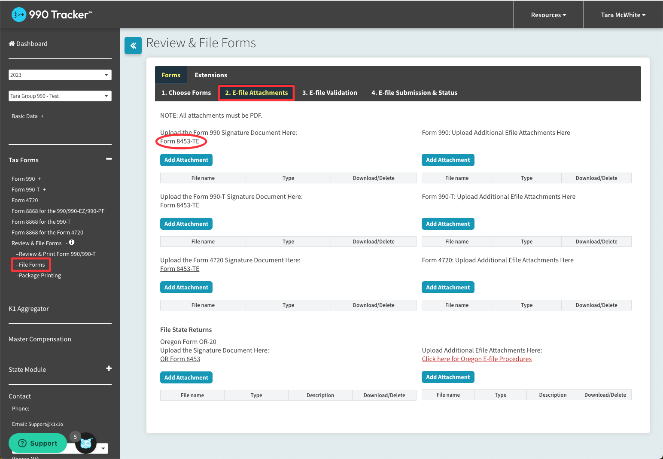Click Oregon E-file Procedures link
Viewport: 663px width, 459px height.
click(476, 359)
